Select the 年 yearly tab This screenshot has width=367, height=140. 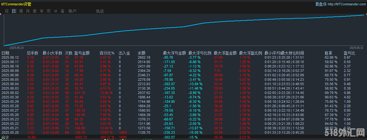(42, 11)
